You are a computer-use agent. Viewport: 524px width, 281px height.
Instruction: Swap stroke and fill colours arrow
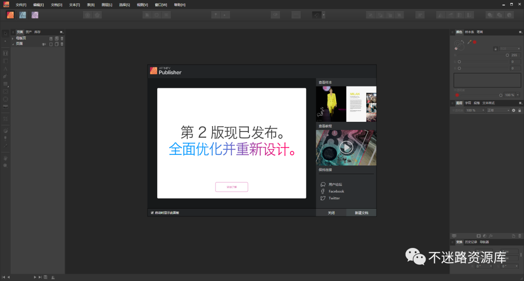(x=462, y=42)
